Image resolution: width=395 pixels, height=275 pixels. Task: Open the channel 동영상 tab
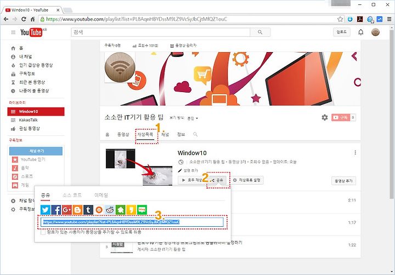[x=123, y=134]
